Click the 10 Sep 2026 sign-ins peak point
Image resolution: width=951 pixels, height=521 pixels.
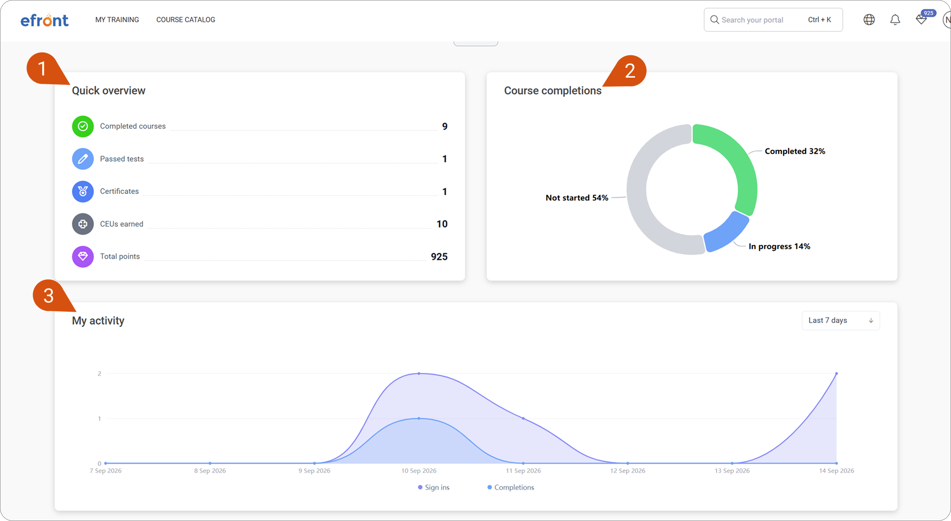pyautogui.click(x=419, y=374)
